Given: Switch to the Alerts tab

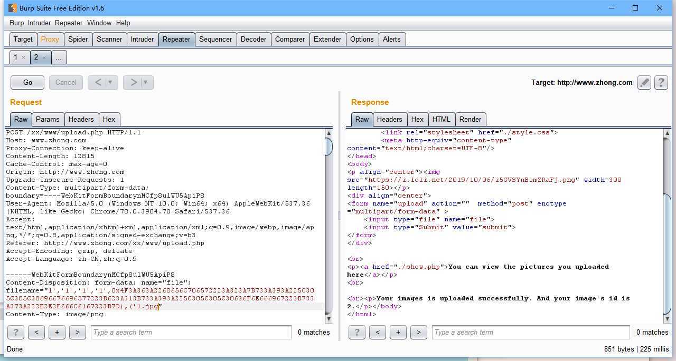Looking at the screenshot, I should click(392, 39).
